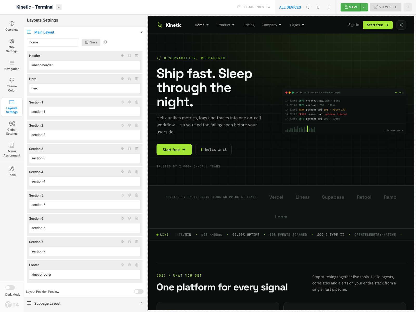Click Start free button in preview header
Viewport: 416px width, 312px height.
(x=378, y=25)
